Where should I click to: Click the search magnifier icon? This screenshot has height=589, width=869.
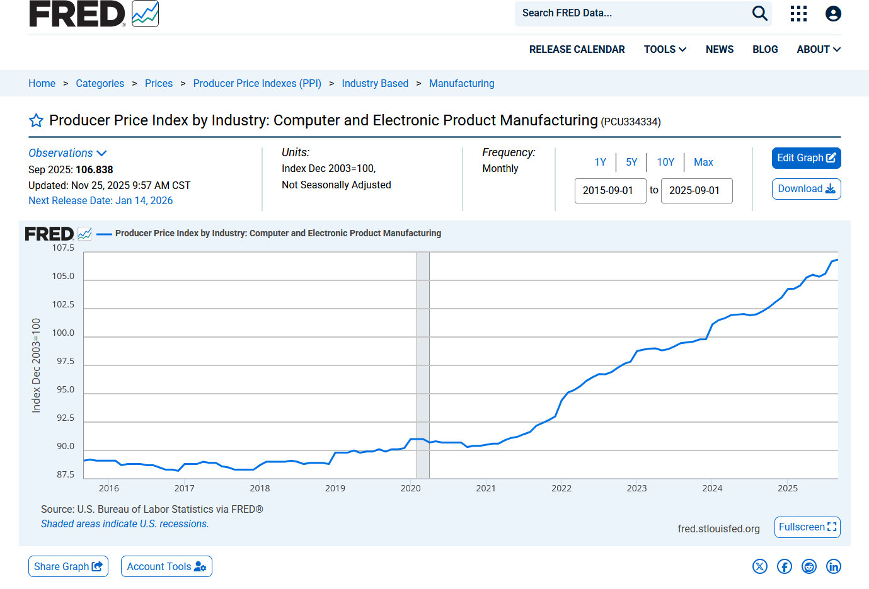[760, 13]
